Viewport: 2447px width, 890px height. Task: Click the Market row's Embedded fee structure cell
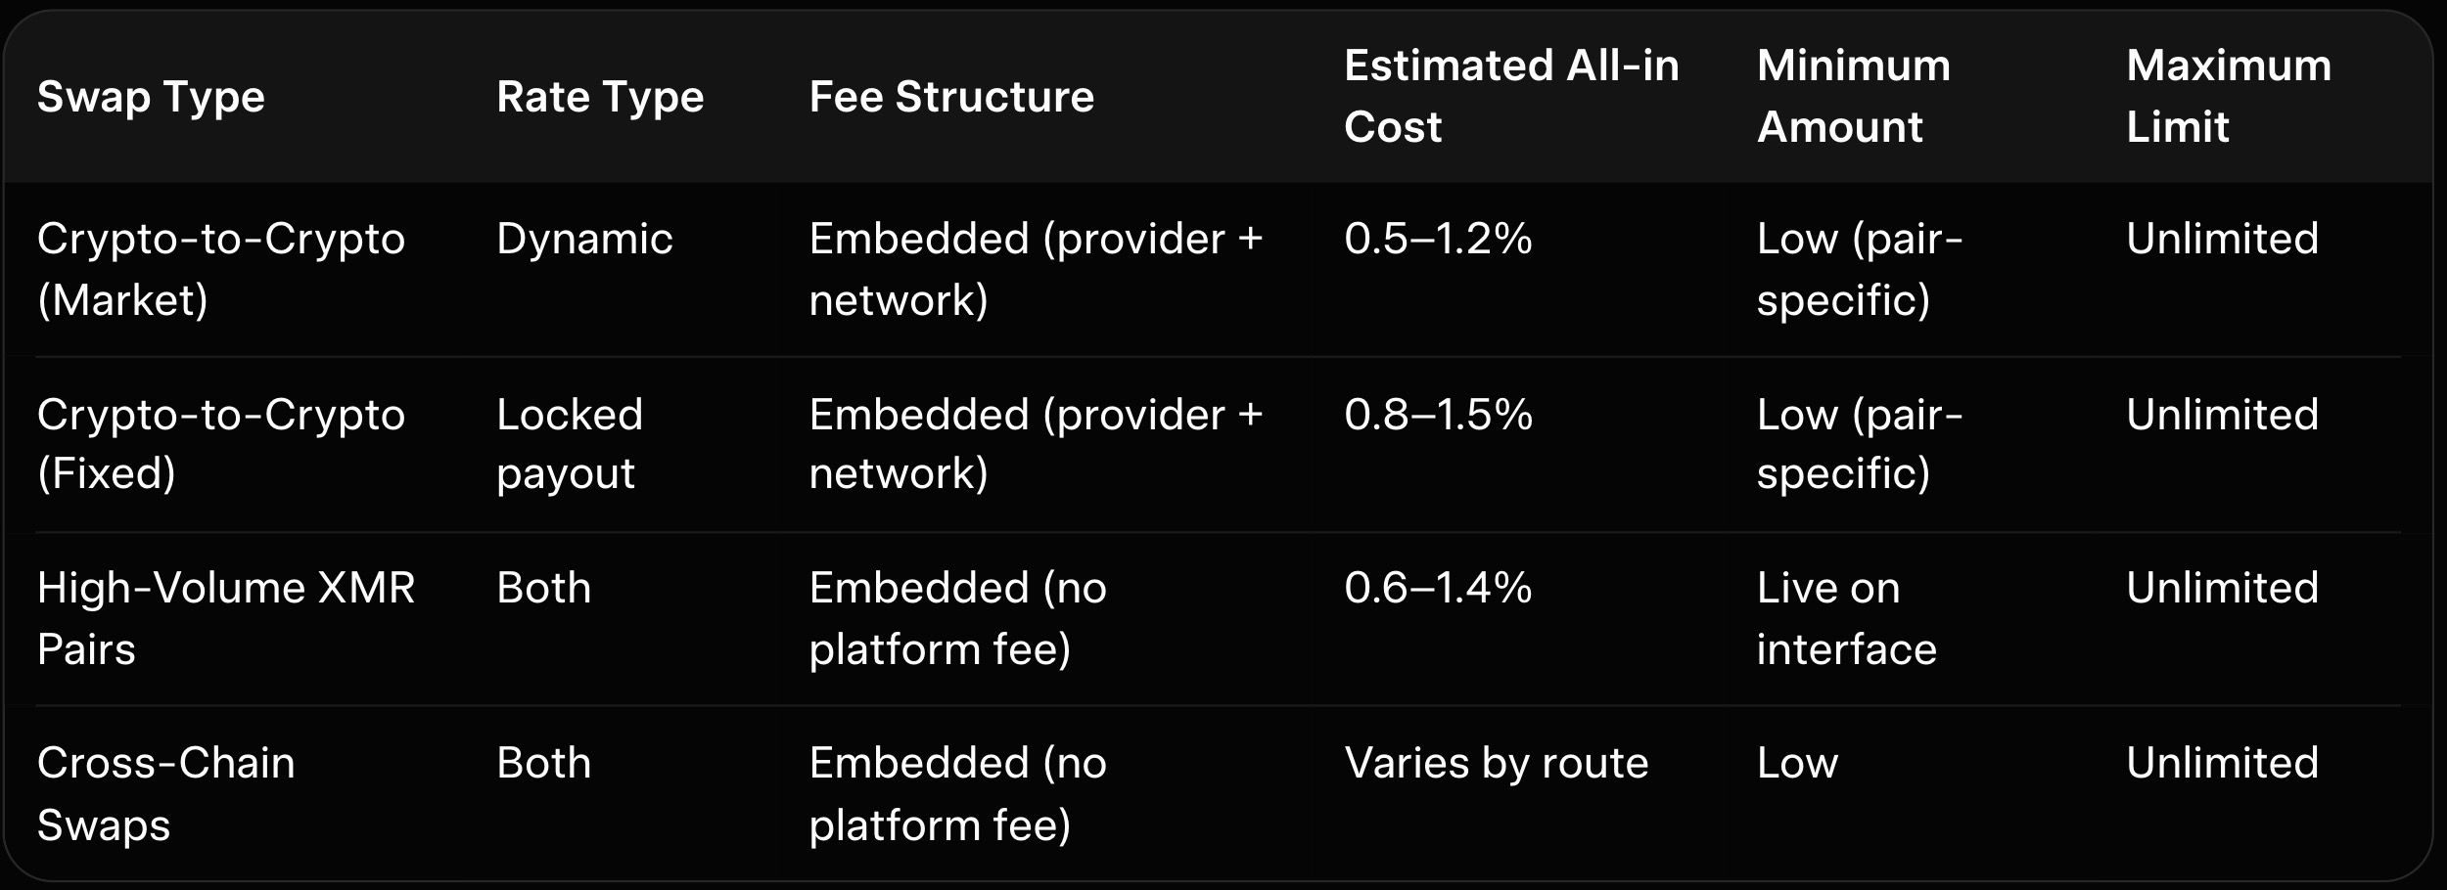click(x=1035, y=269)
